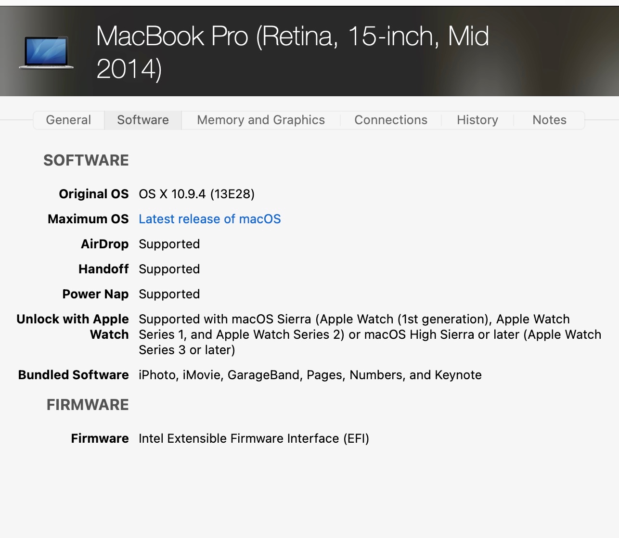Click the AirDrop label

click(104, 244)
